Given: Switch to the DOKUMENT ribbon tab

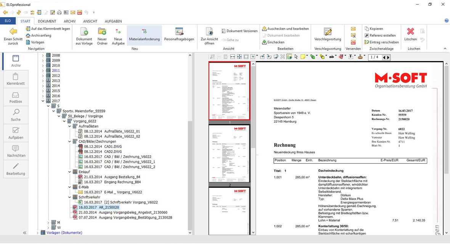Looking at the screenshot, I should pos(47,21).
